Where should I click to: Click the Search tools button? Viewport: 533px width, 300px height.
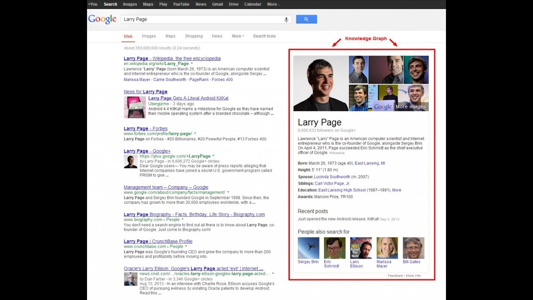(x=264, y=36)
